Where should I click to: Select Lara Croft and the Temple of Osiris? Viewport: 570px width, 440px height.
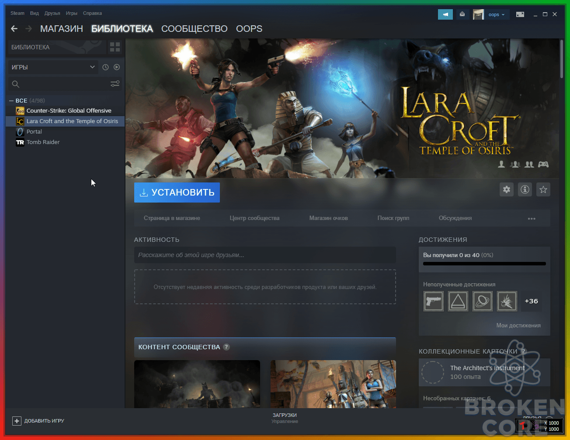(65, 121)
